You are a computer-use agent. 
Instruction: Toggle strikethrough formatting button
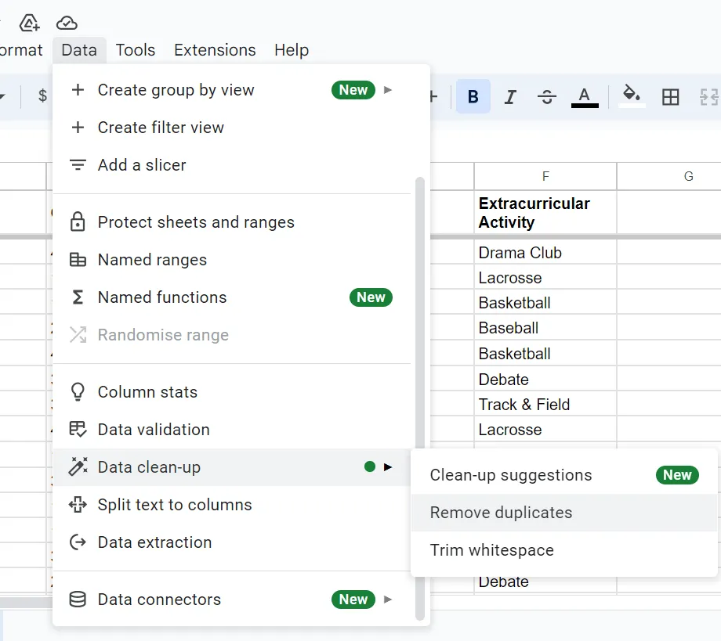click(x=547, y=96)
